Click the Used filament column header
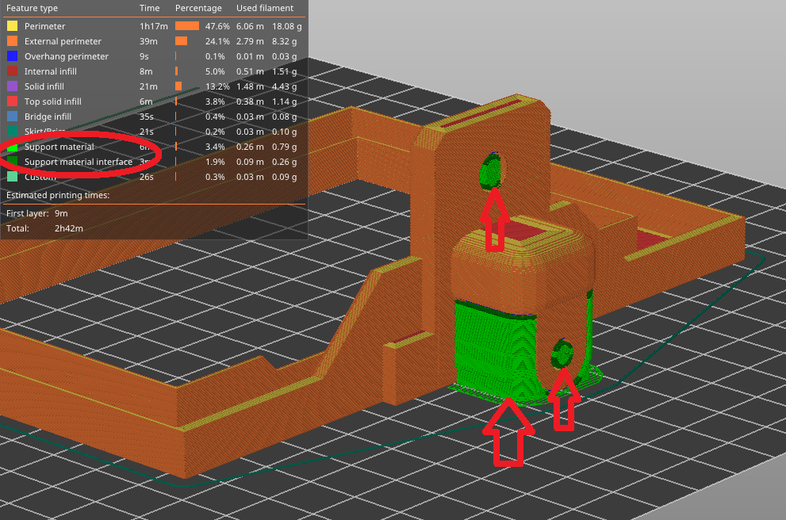The width and height of the screenshot is (786, 520). (264, 8)
